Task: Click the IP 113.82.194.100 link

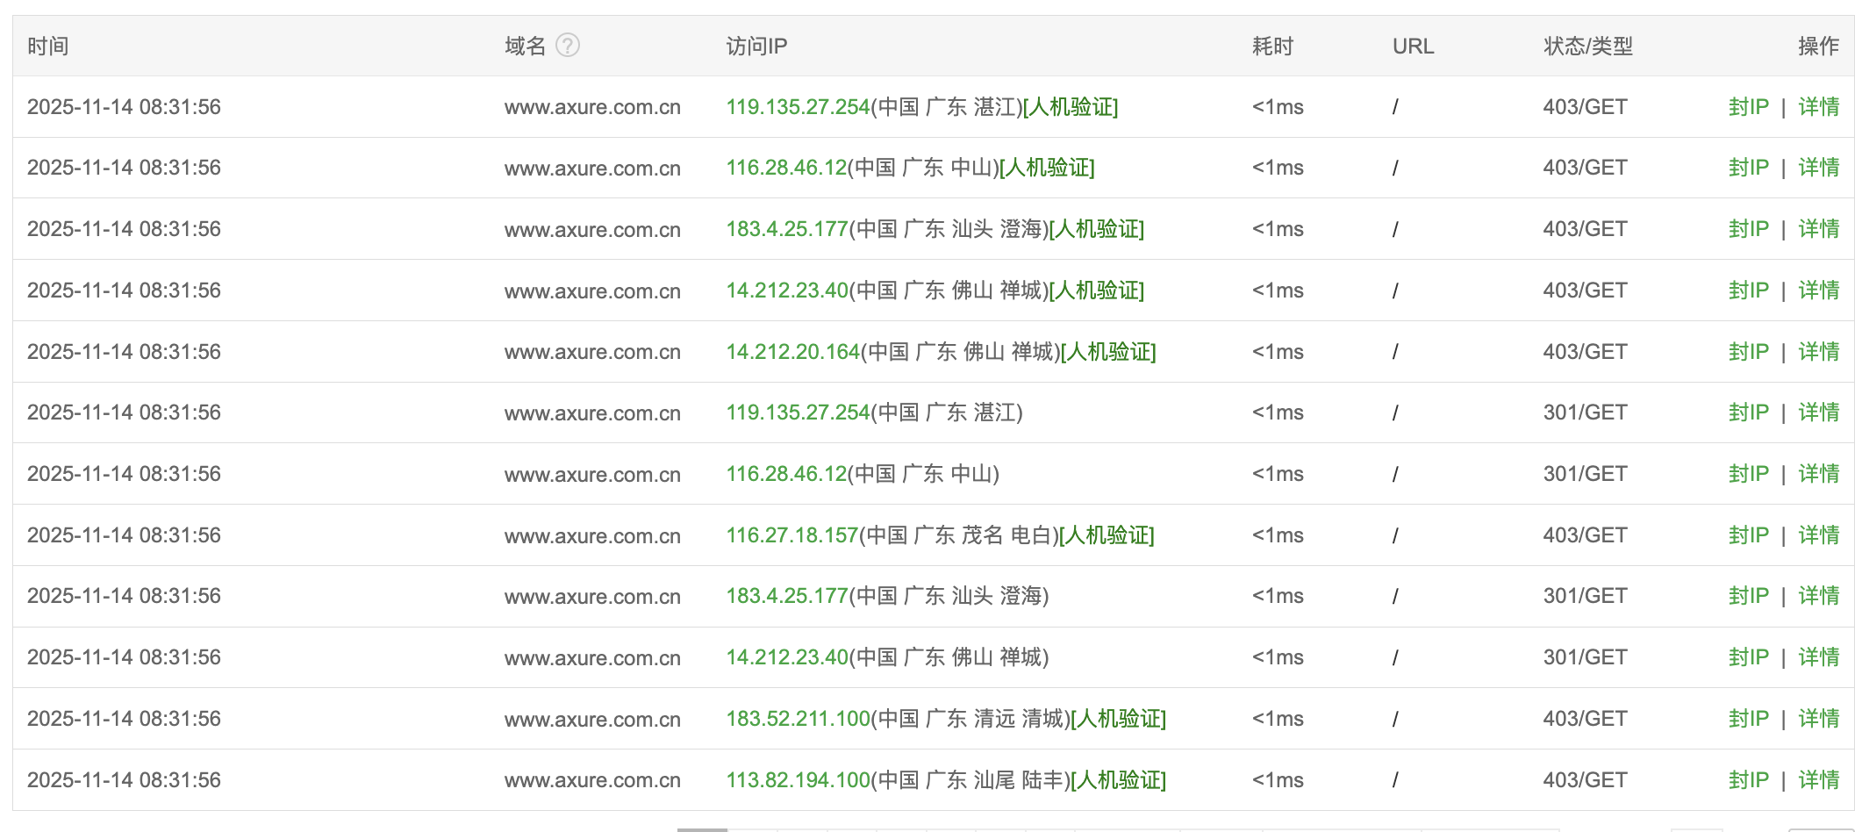Action: coord(798,780)
